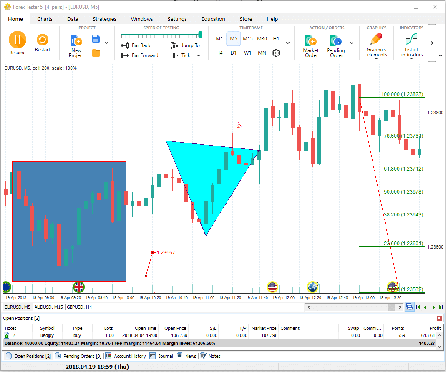Select the AUDUSD, M15 chart tab
Screen dimensions: 446x372
(x=48, y=307)
